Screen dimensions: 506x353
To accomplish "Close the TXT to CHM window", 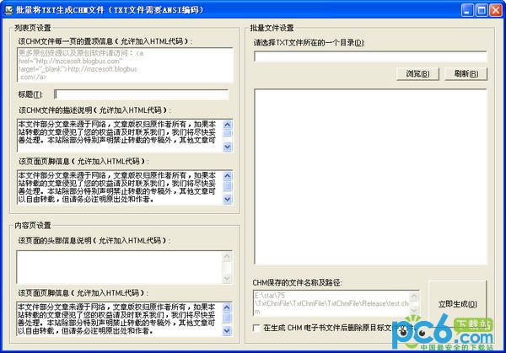I will 496,10.
